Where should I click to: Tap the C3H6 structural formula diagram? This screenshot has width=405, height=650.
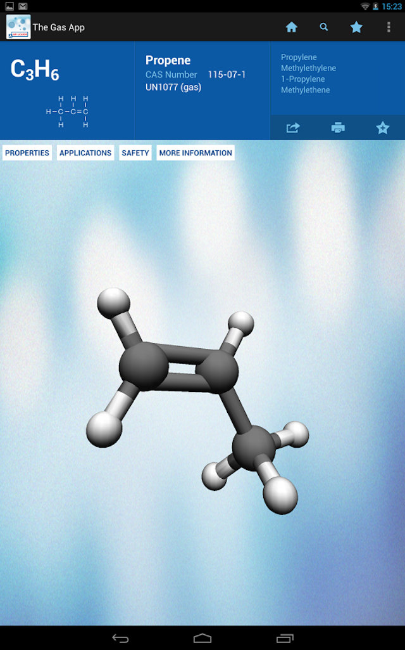pos(67,112)
